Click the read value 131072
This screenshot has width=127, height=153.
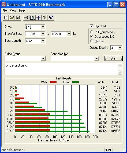coord(115,111)
